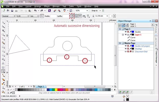This screenshot has height=102, width=159.
Task: Collapse the Layer 1 tree node
Action: pyautogui.click(x=123, y=35)
